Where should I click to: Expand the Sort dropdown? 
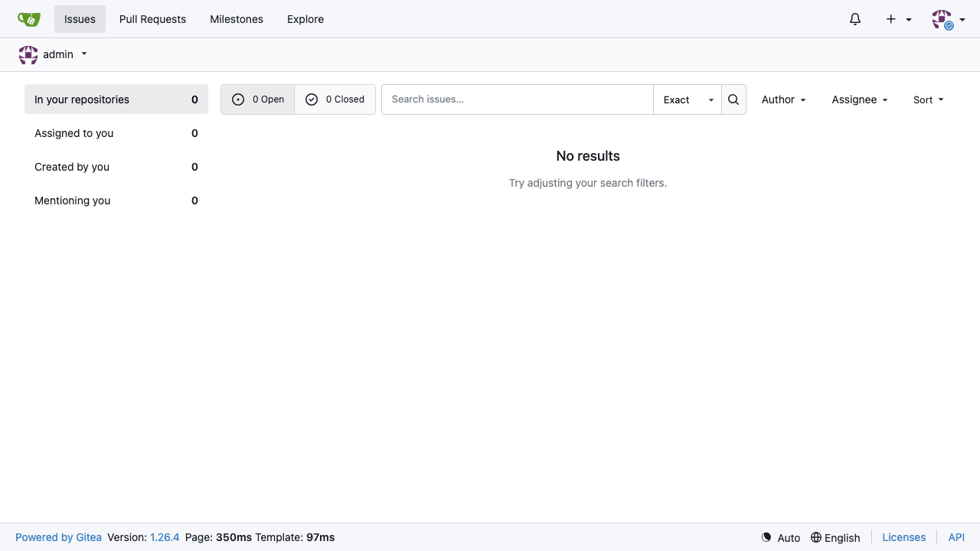929,99
